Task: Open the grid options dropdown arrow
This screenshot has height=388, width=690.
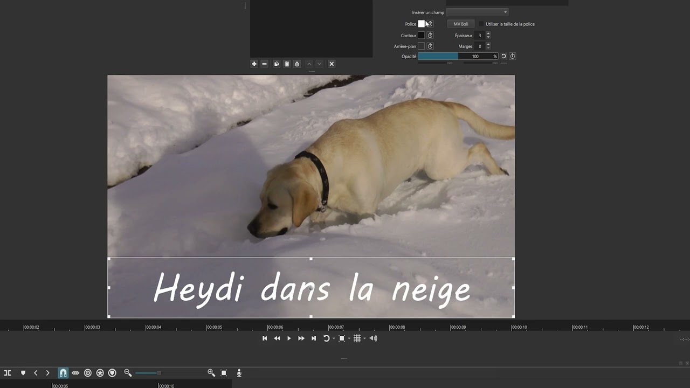Action: point(364,338)
